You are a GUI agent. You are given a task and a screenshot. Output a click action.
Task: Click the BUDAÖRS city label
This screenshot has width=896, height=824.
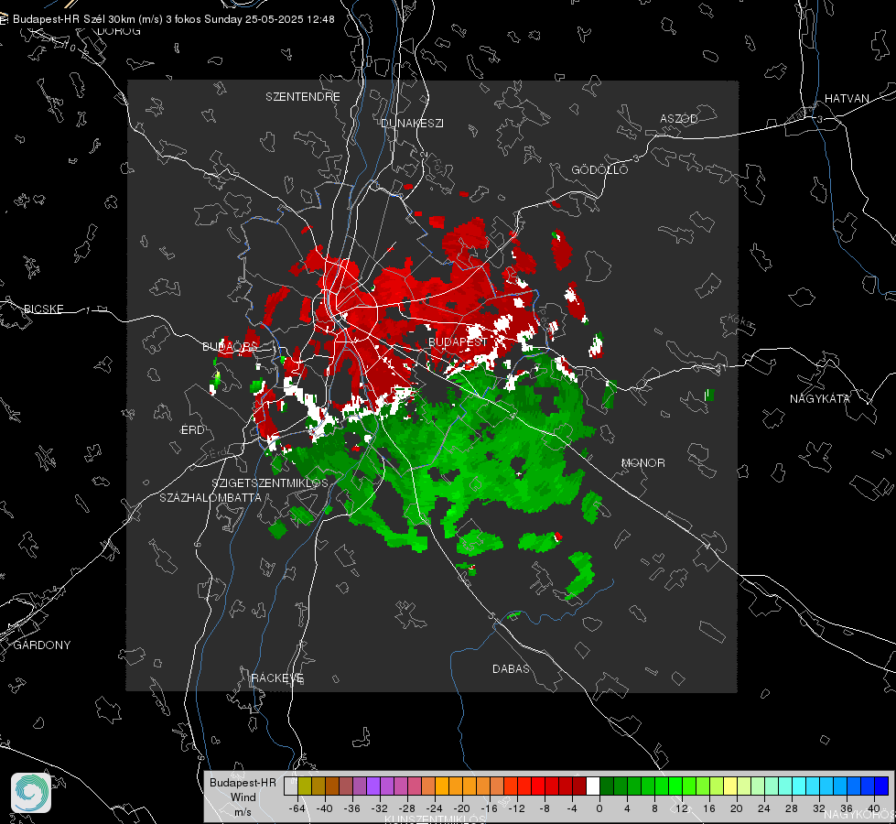click(x=231, y=346)
